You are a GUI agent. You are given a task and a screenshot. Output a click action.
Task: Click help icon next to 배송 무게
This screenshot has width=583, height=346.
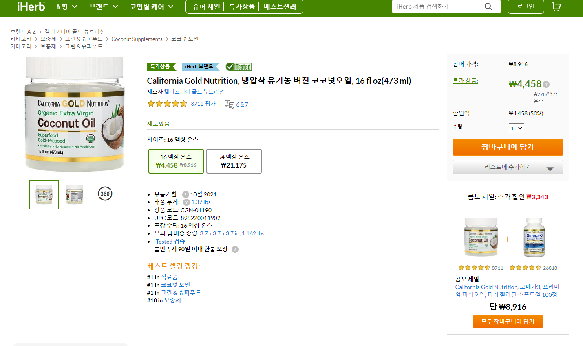[187, 202]
